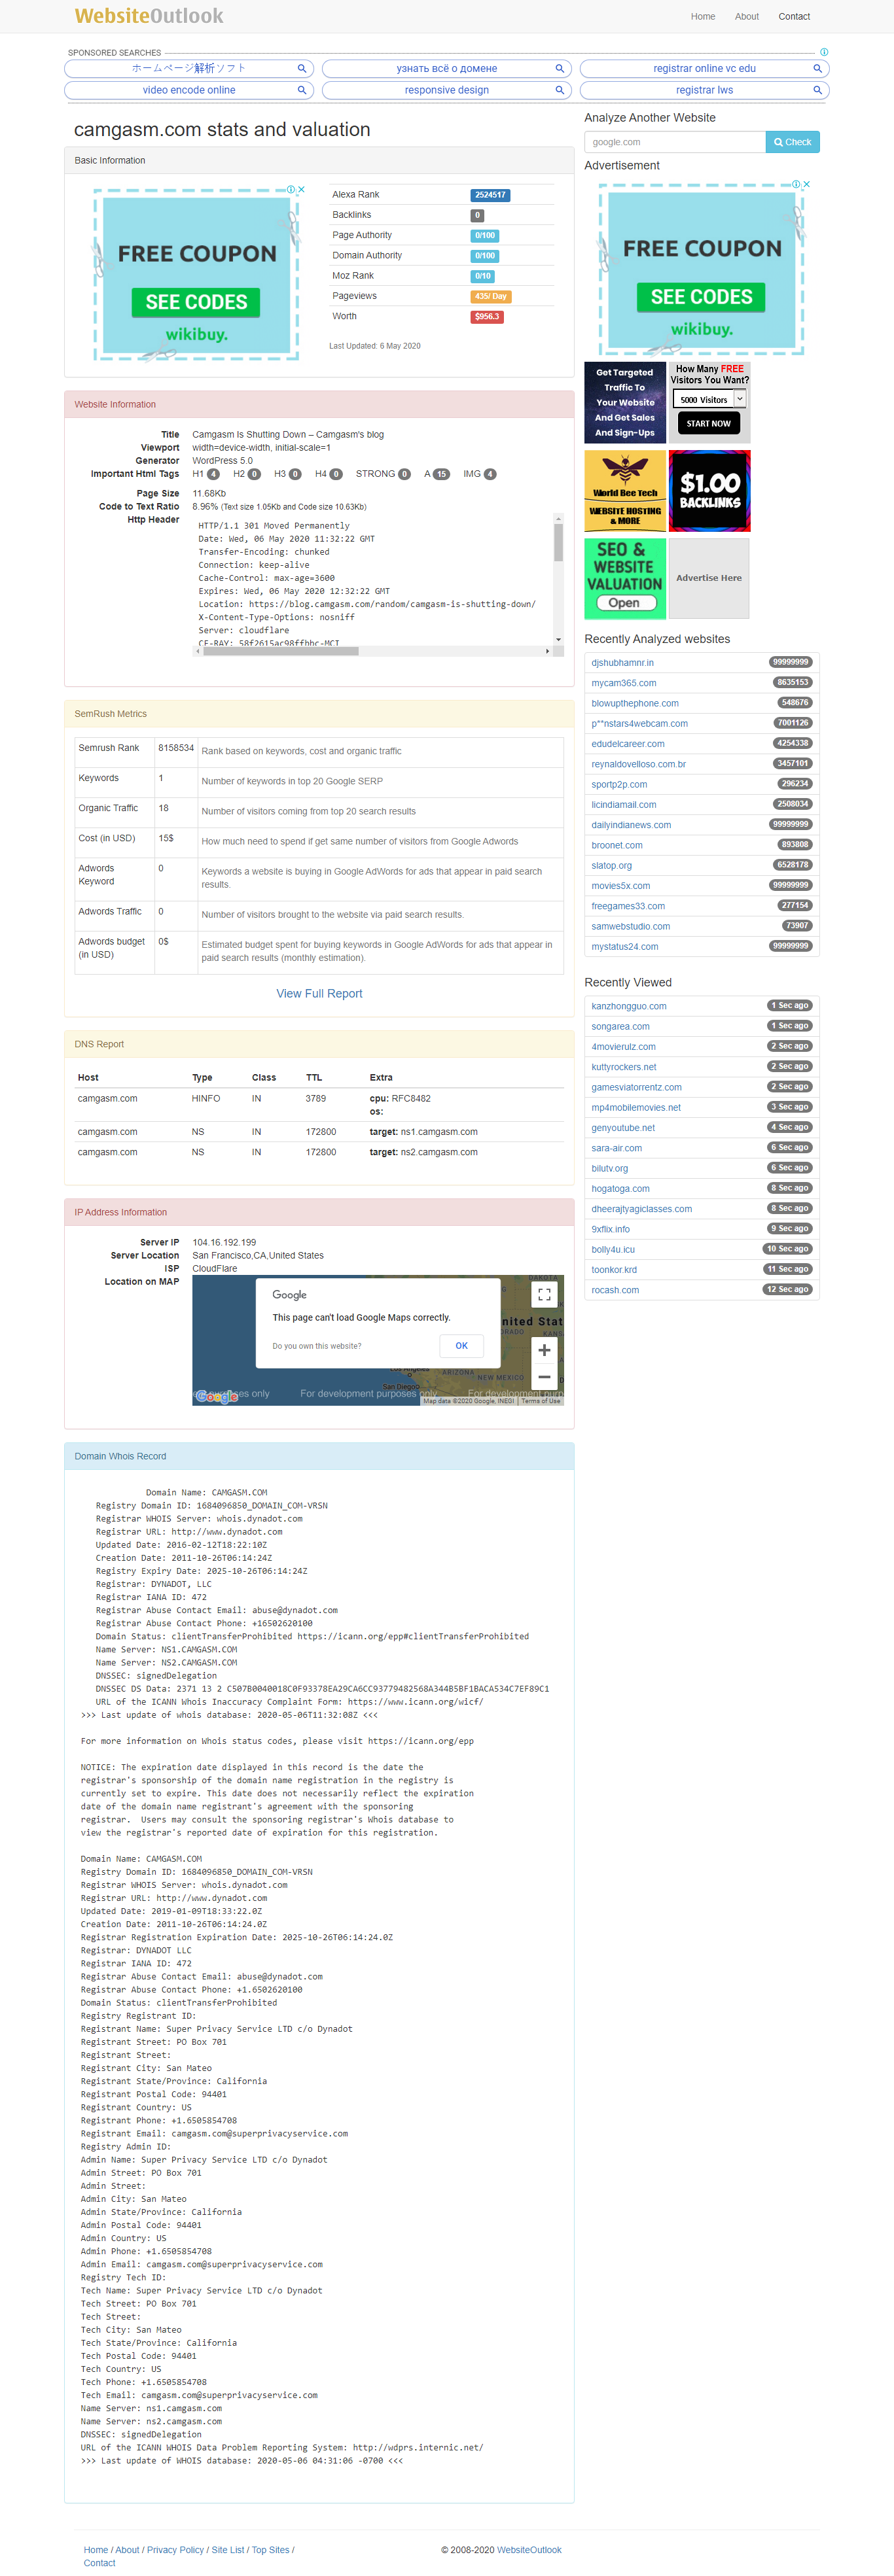Click HTTP header vertical scrollbar thumb
Image resolution: width=894 pixels, height=2576 pixels.
coord(558,542)
